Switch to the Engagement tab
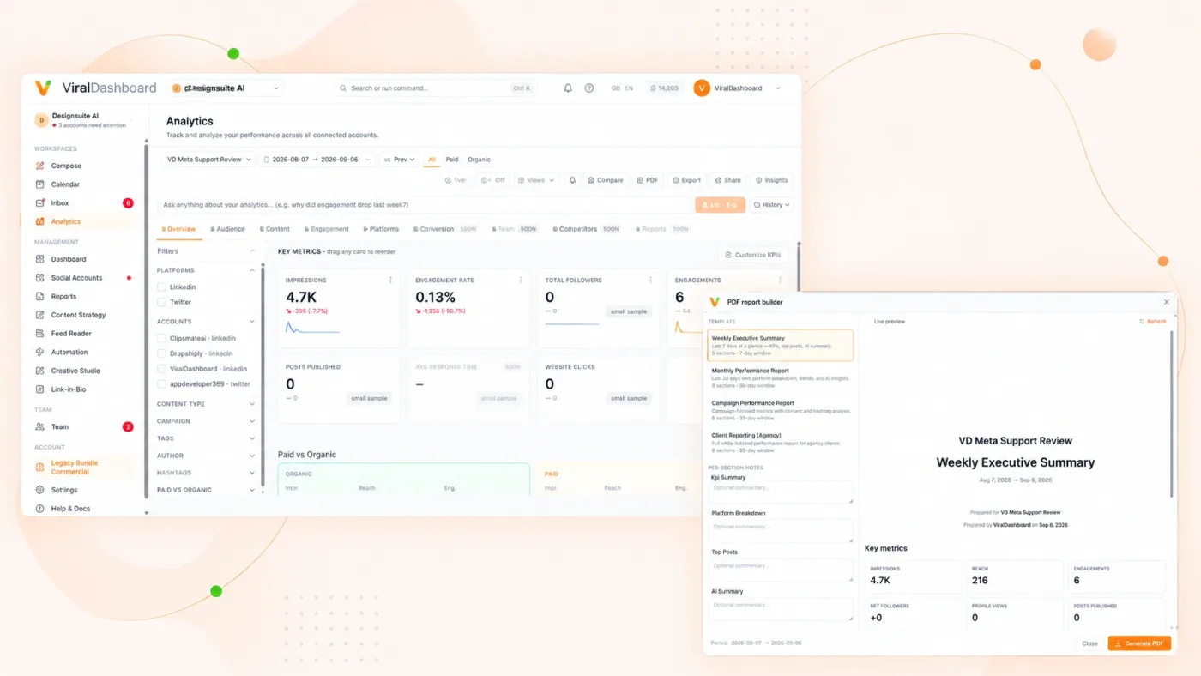The height and width of the screenshot is (676, 1201). (x=326, y=229)
